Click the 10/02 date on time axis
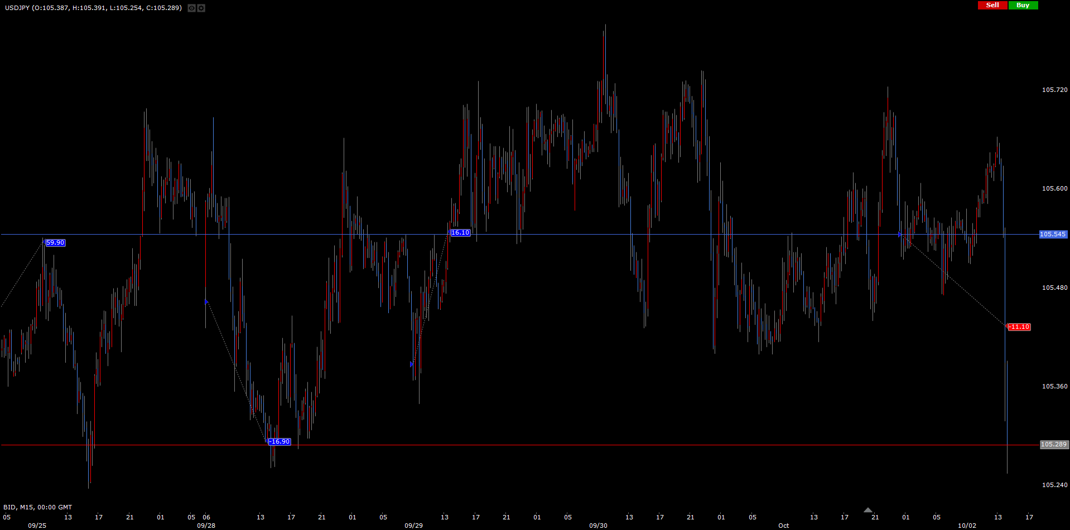Image resolution: width=1070 pixels, height=530 pixels. pyautogui.click(x=967, y=526)
